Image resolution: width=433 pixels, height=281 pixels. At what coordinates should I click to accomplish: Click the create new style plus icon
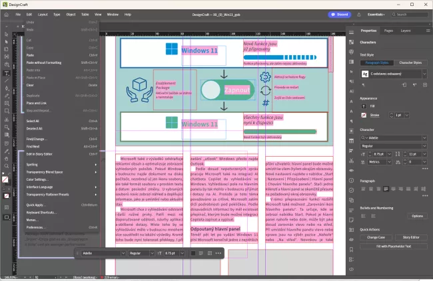[425, 85]
